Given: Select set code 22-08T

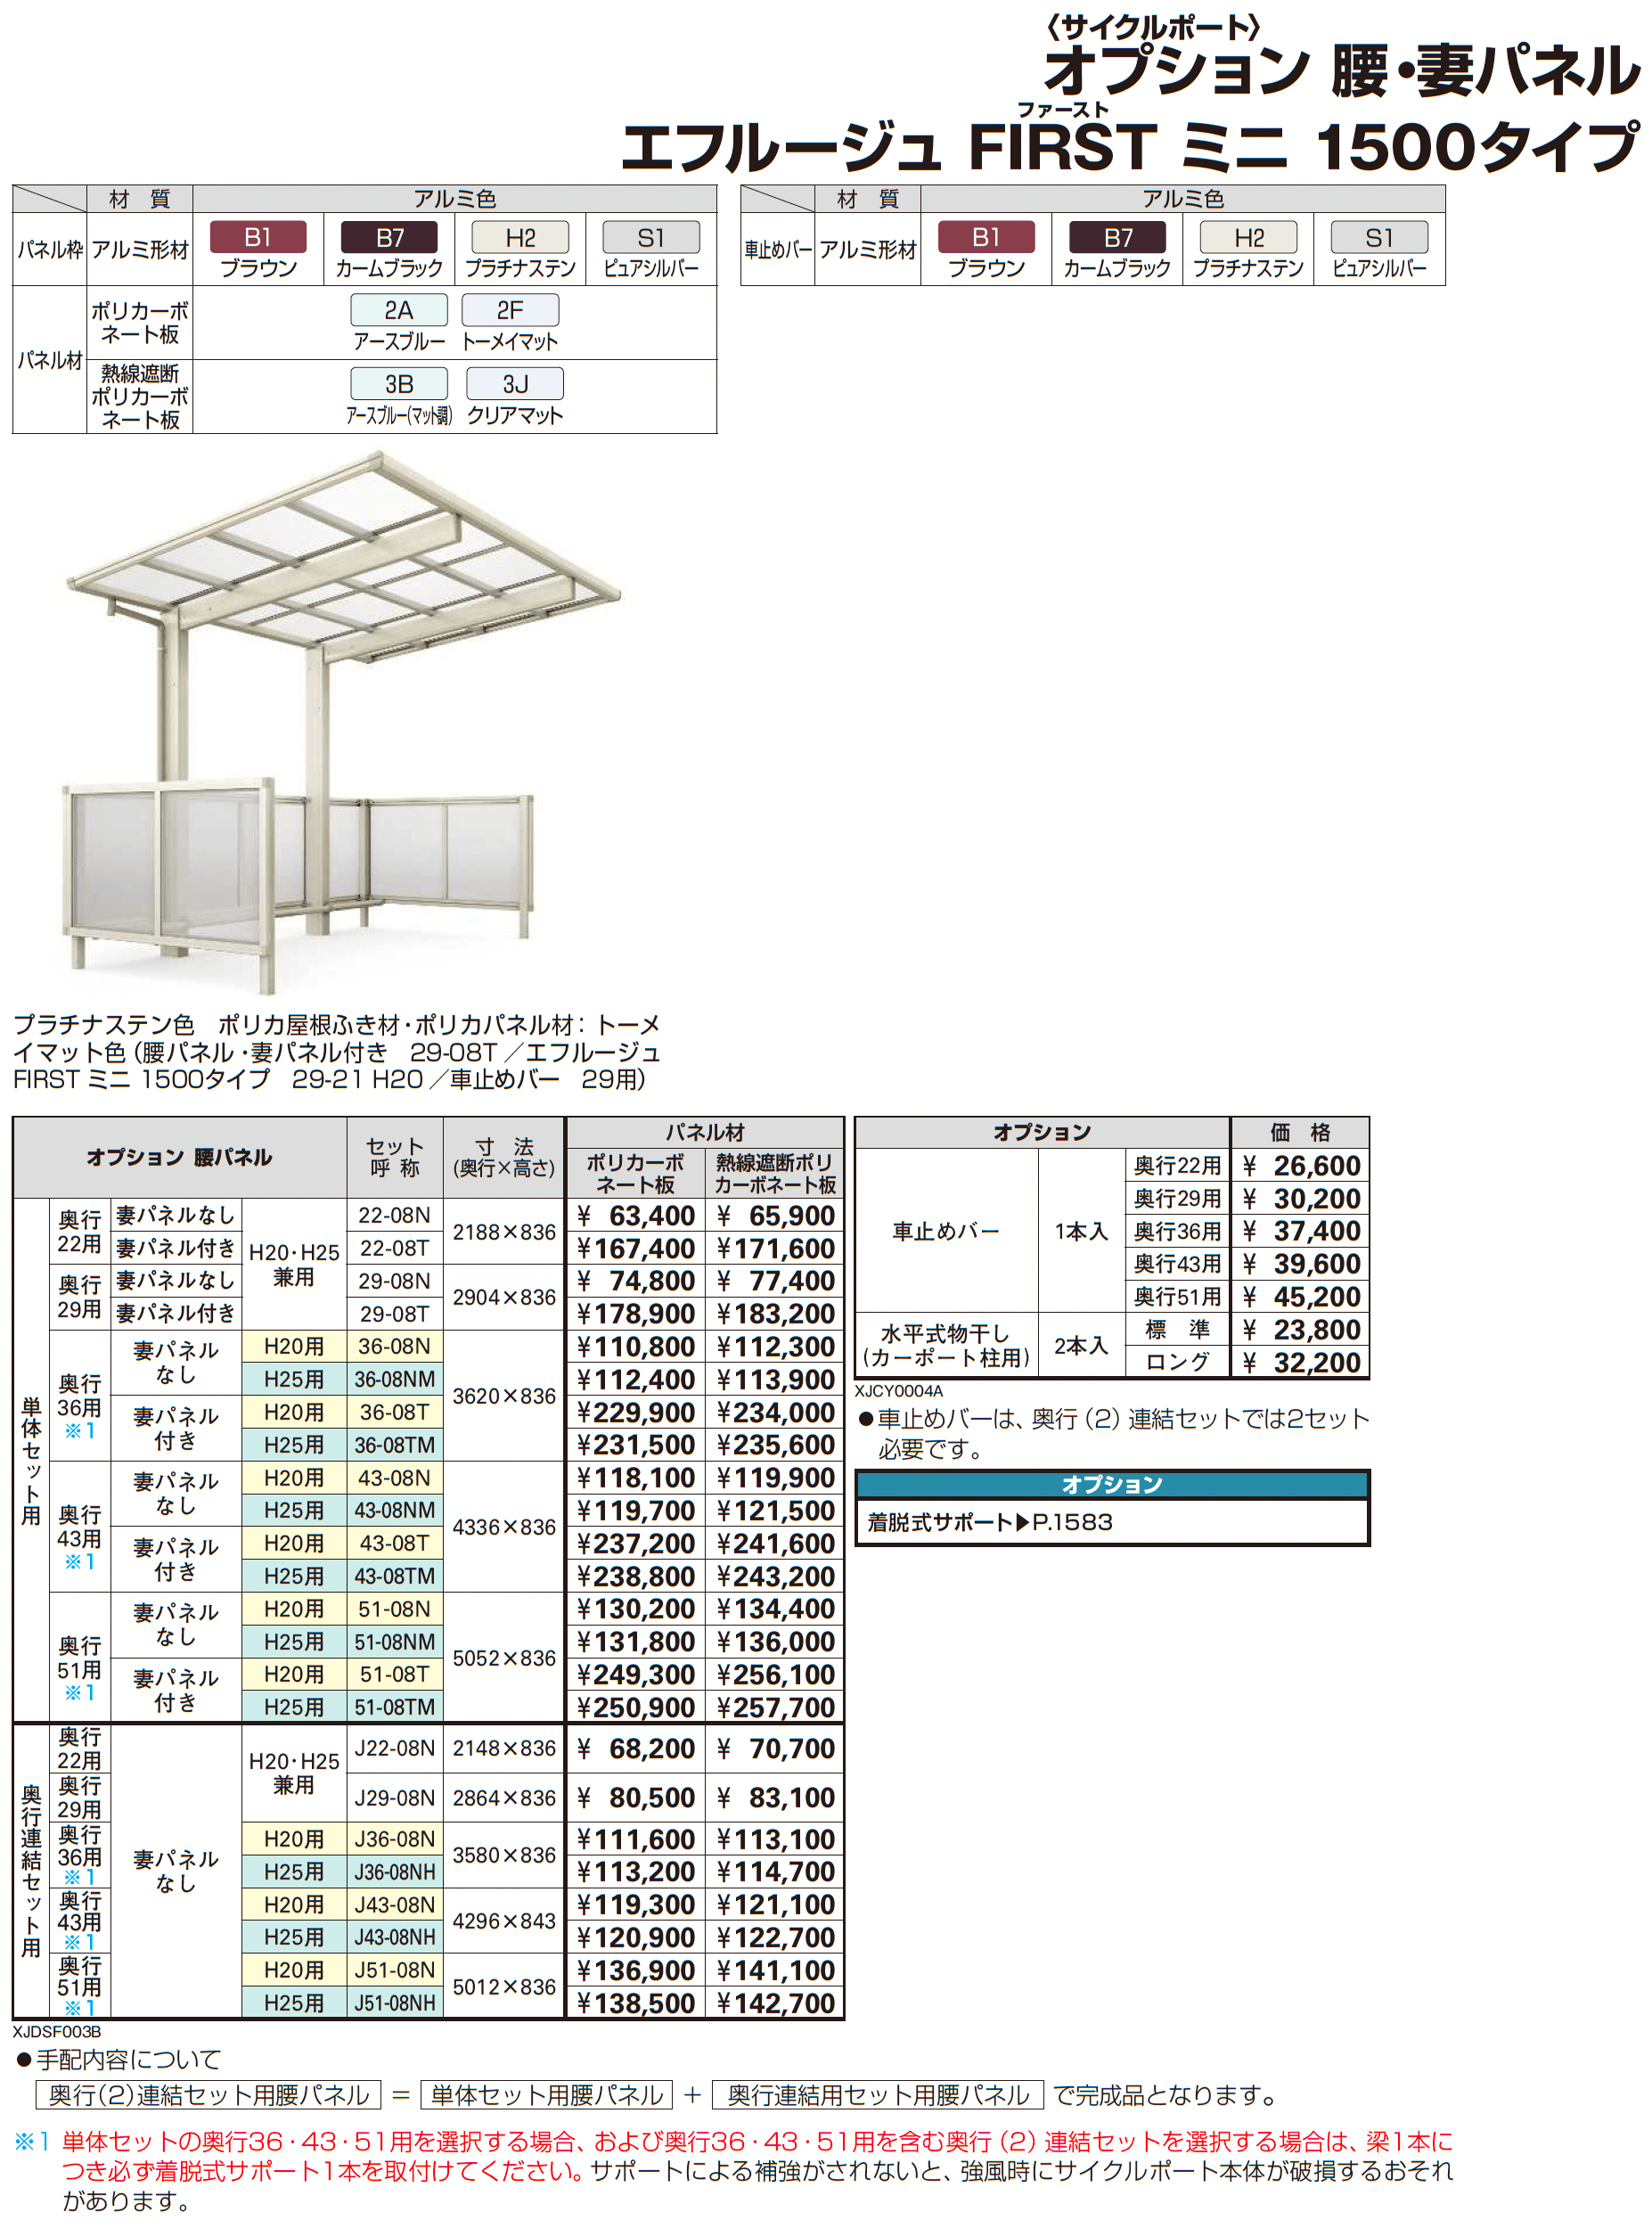Looking at the screenshot, I should tap(395, 1248).
